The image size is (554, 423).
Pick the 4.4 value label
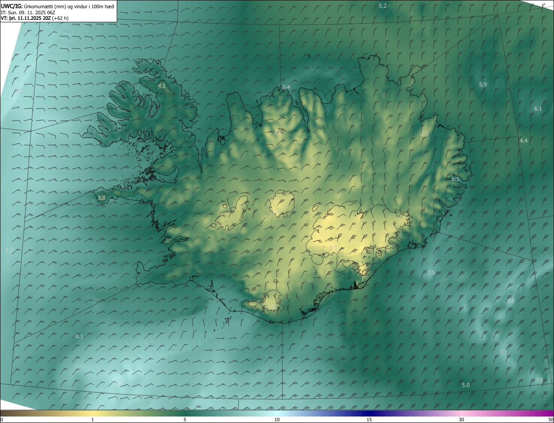click(x=524, y=141)
